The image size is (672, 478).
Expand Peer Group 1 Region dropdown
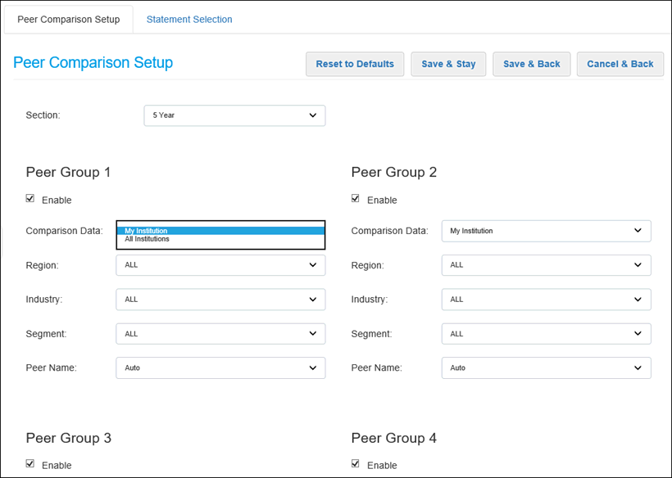(220, 265)
